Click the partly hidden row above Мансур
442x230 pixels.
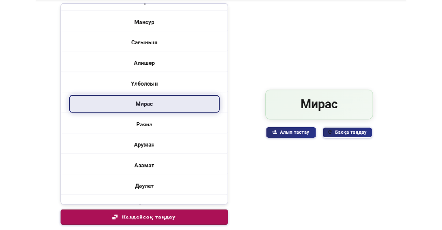tap(145, 7)
